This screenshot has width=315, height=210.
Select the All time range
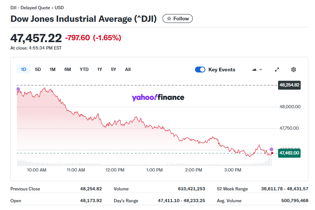128,70
